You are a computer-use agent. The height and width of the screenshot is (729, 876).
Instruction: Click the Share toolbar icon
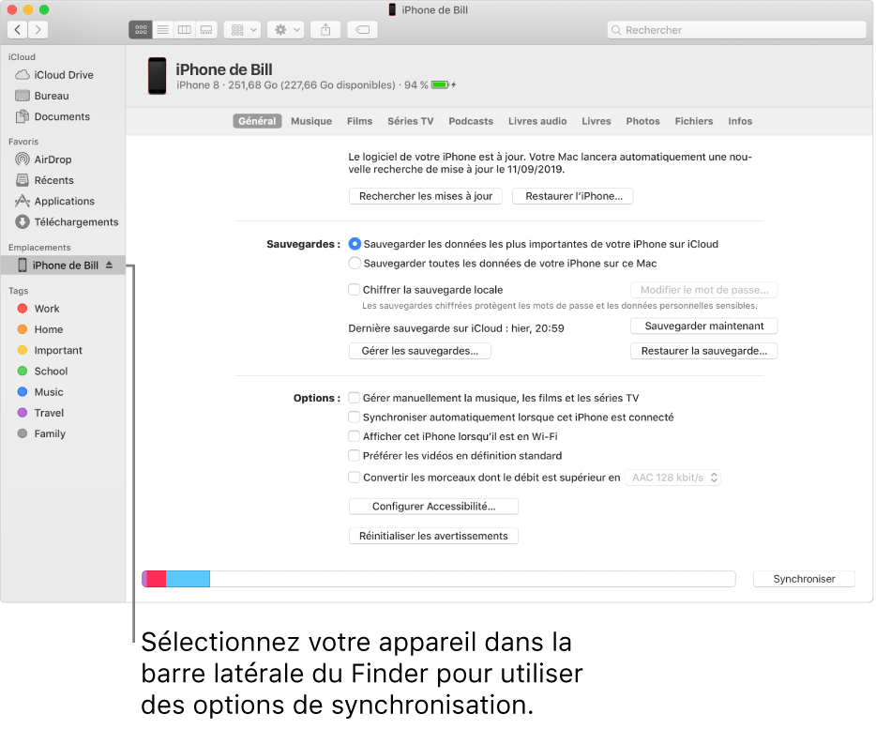(x=325, y=30)
